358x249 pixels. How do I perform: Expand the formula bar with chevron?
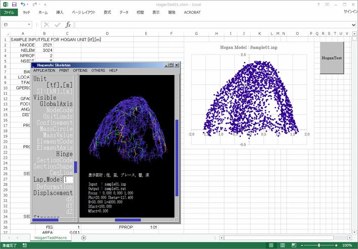click(x=353, y=25)
